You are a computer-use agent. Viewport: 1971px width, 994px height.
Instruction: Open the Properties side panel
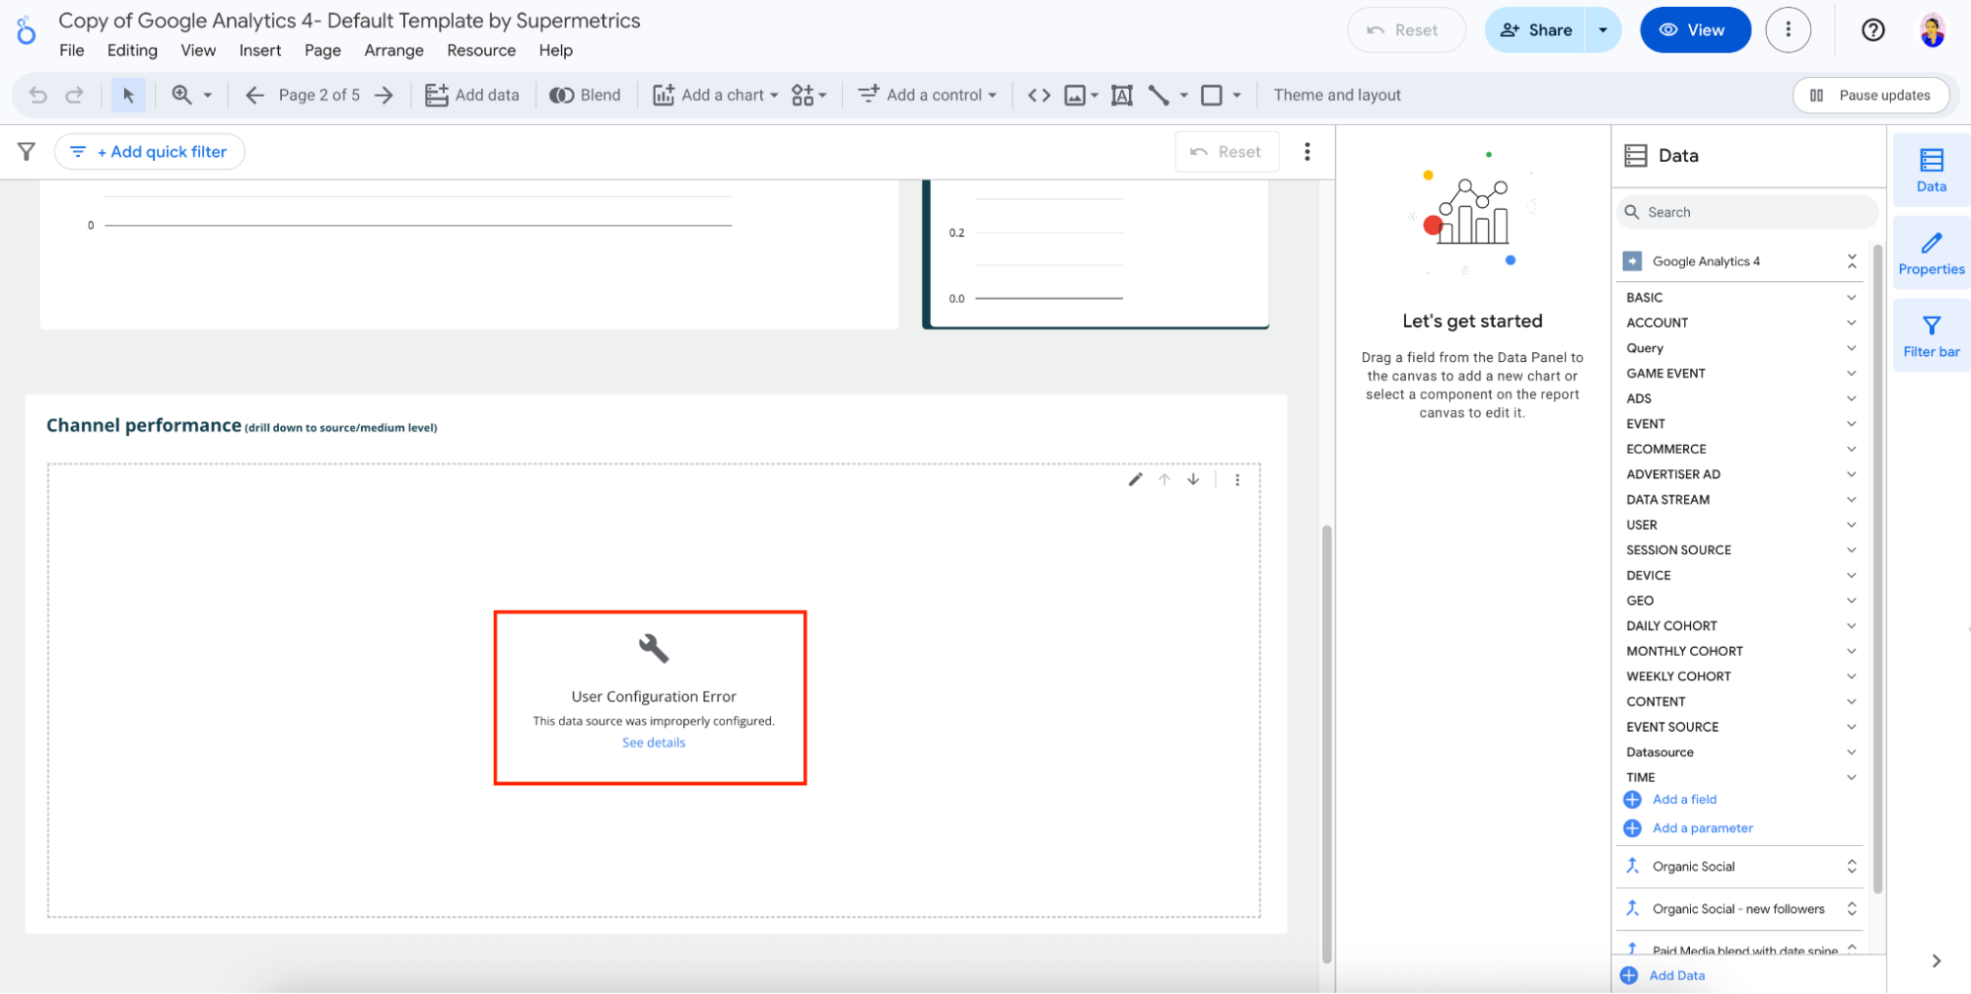pos(1931,253)
